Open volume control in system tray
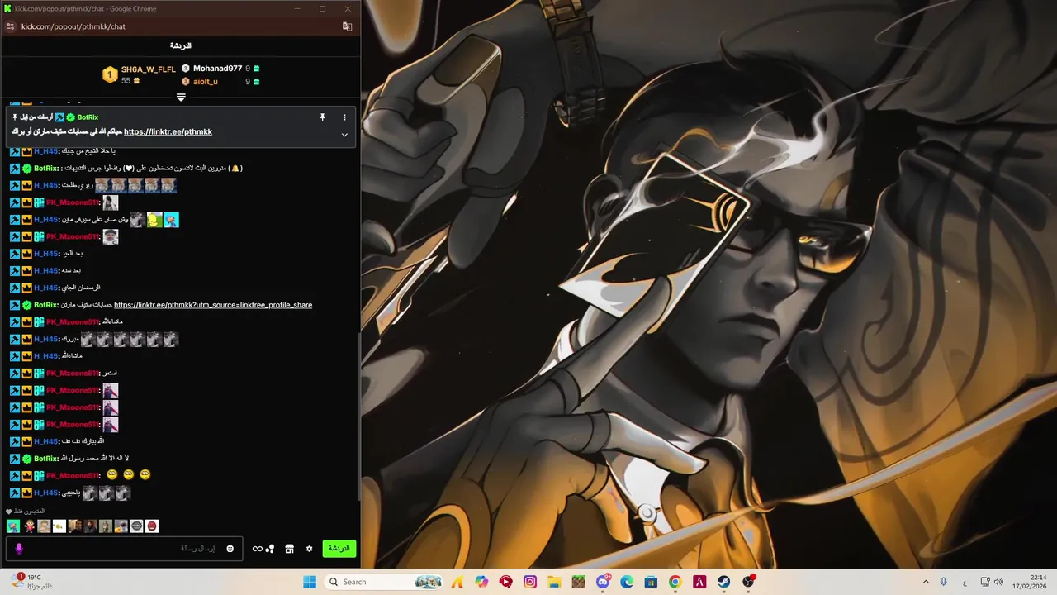Viewport: 1057px width, 595px height. (998, 582)
